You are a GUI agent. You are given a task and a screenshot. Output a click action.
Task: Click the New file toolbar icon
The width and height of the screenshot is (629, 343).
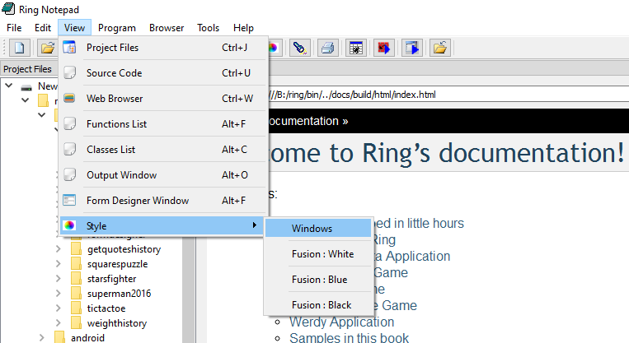click(18, 48)
